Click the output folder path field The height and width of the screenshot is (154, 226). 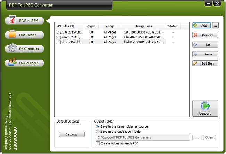(x=143, y=137)
